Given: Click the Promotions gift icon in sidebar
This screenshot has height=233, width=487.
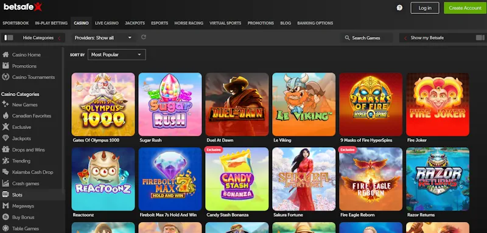Looking at the screenshot, I should (x=5, y=66).
